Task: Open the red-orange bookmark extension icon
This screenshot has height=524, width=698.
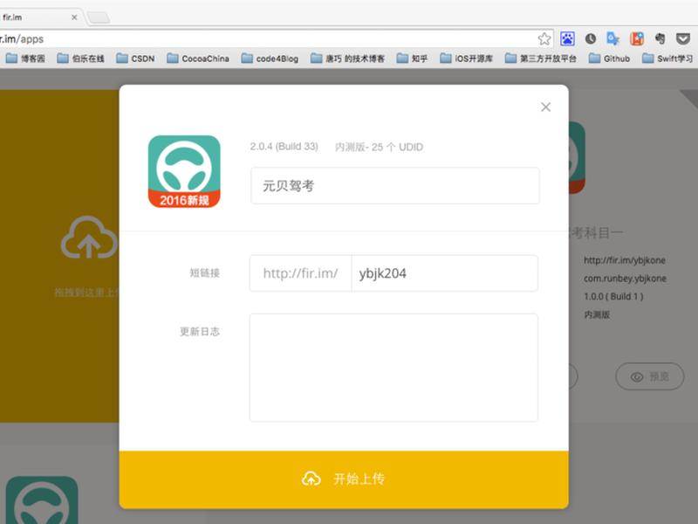Action: point(637,38)
